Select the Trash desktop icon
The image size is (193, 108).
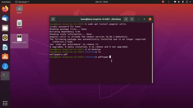point(19,24)
